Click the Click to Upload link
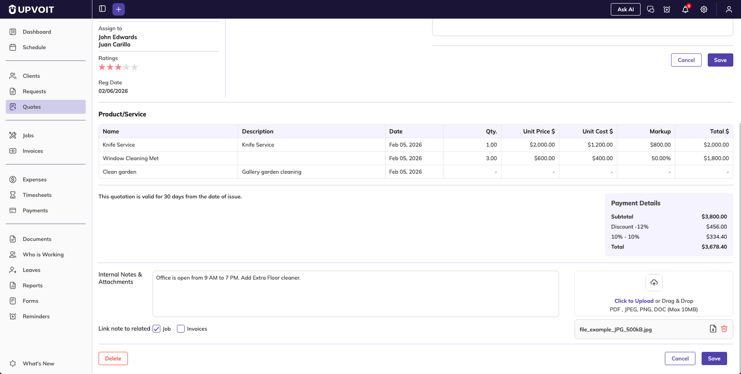The width and height of the screenshot is (741, 374). (x=634, y=301)
